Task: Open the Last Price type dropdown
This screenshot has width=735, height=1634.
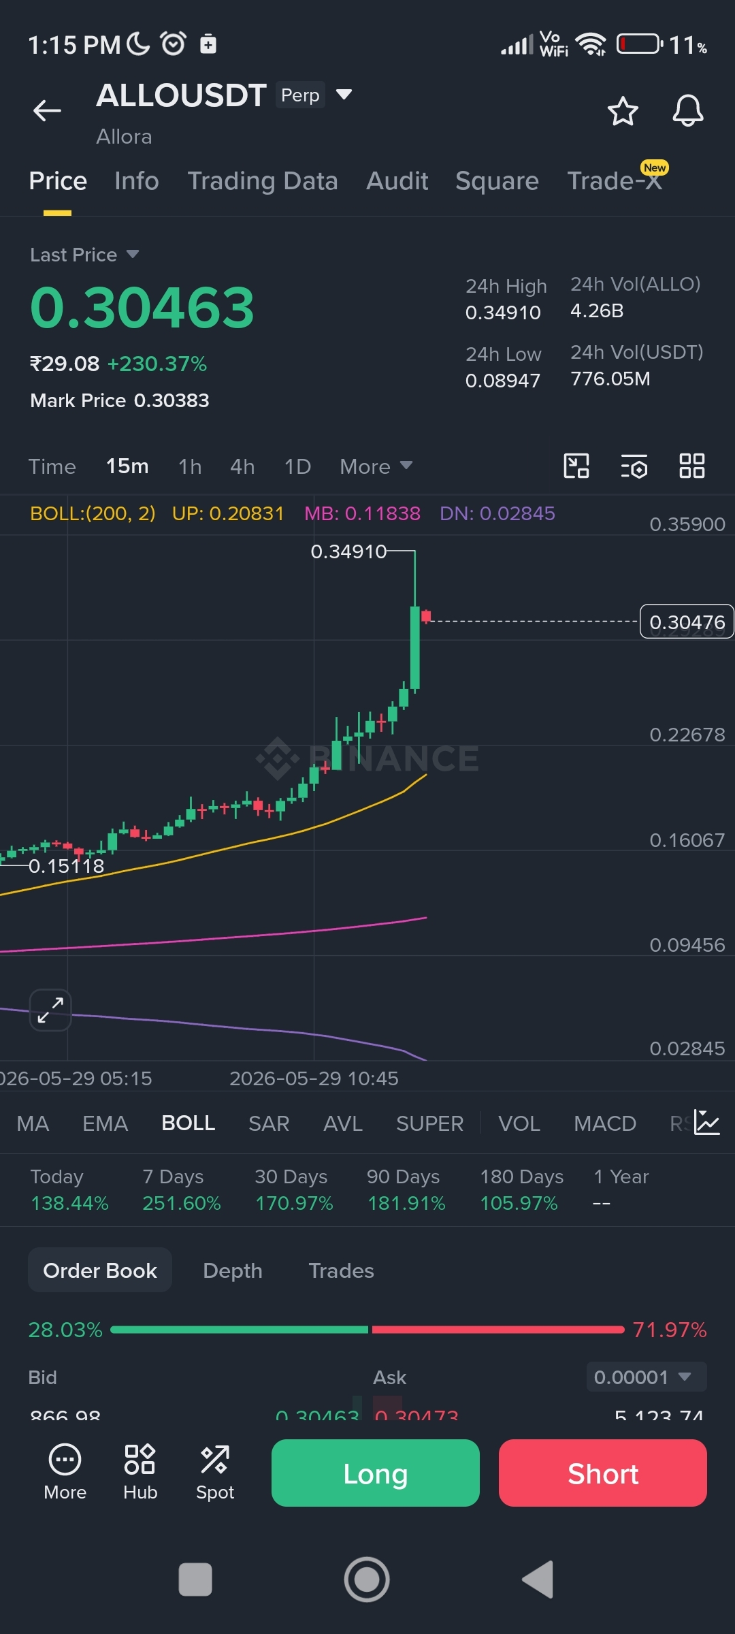Action: 84,255
